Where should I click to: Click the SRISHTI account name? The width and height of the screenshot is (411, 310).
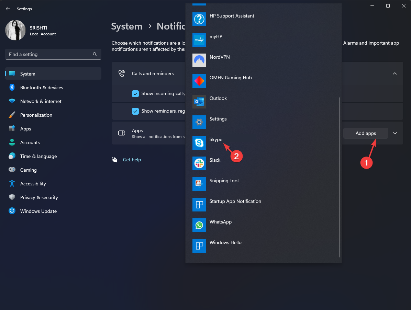tap(38, 28)
